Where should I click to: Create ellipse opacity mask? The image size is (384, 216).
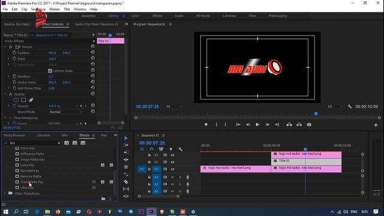(16, 100)
